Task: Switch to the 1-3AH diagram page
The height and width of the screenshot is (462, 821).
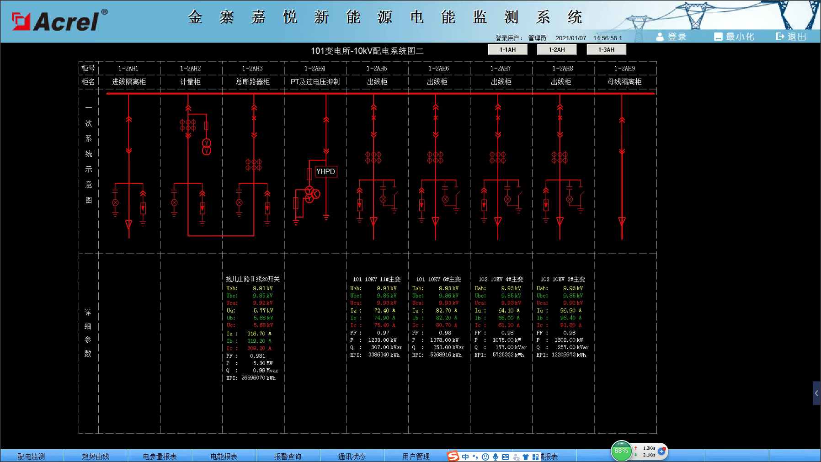Action: (606, 50)
